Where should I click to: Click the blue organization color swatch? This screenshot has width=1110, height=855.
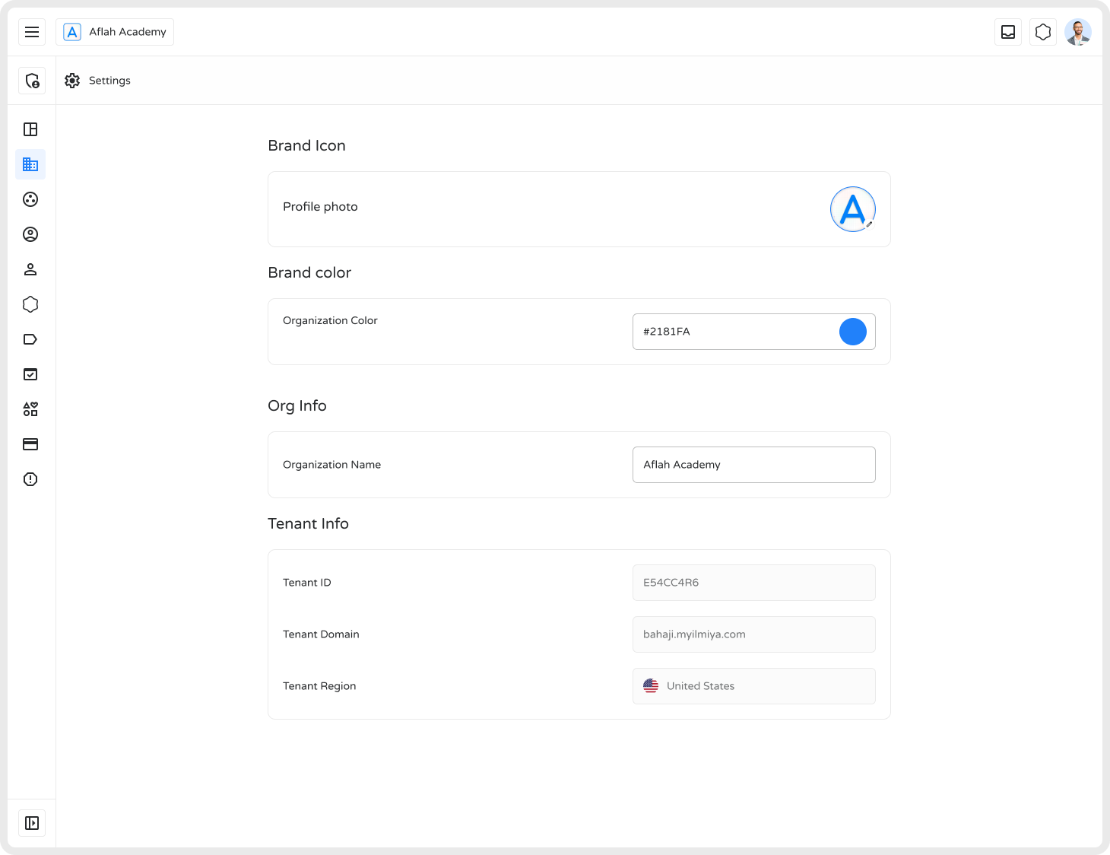853,332
